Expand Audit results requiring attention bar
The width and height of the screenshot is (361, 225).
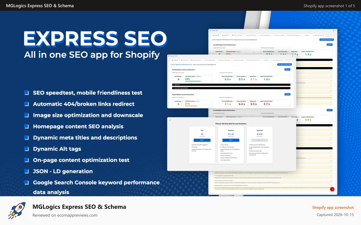231,88
